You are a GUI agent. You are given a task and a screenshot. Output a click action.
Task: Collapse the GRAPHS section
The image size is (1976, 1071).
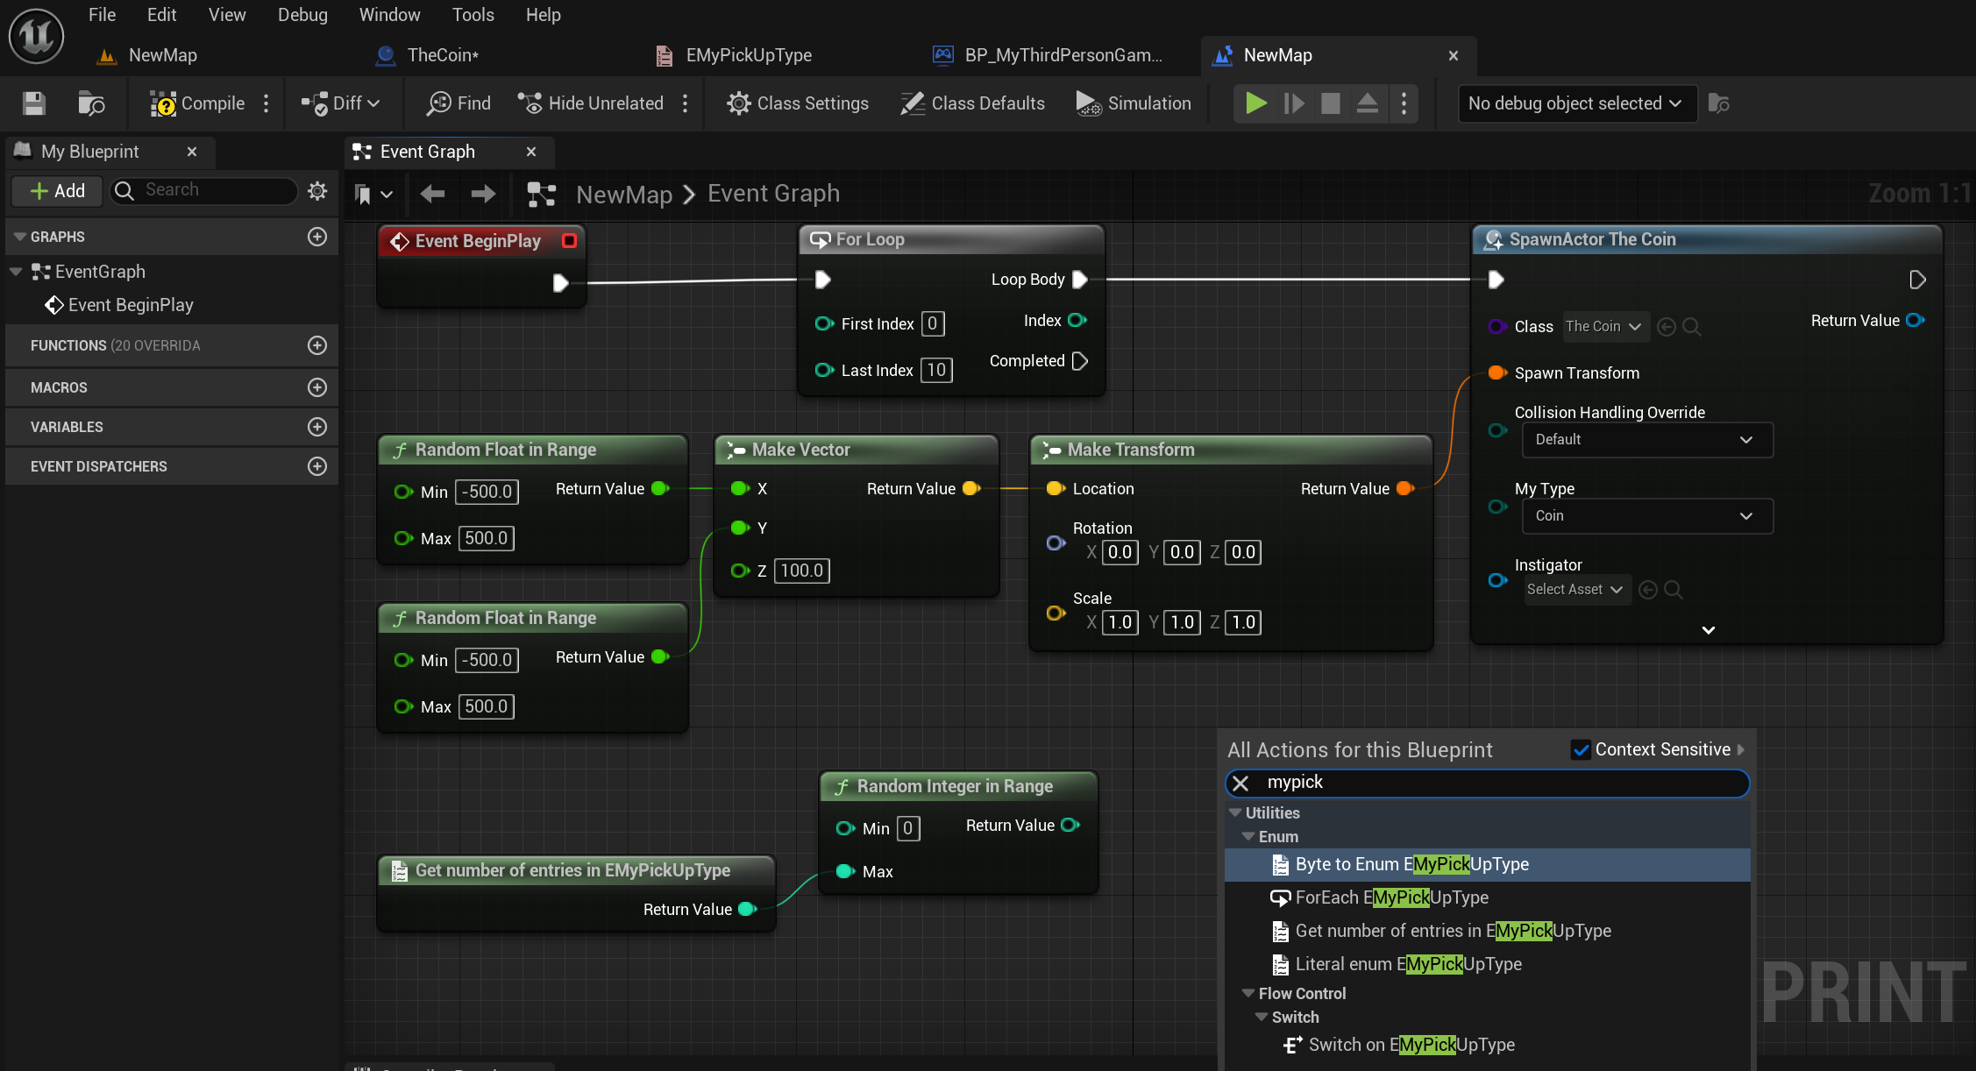[19, 237]
